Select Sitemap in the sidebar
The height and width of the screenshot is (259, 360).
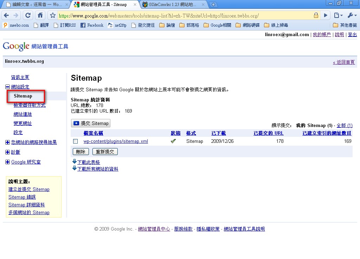point(23,96)
